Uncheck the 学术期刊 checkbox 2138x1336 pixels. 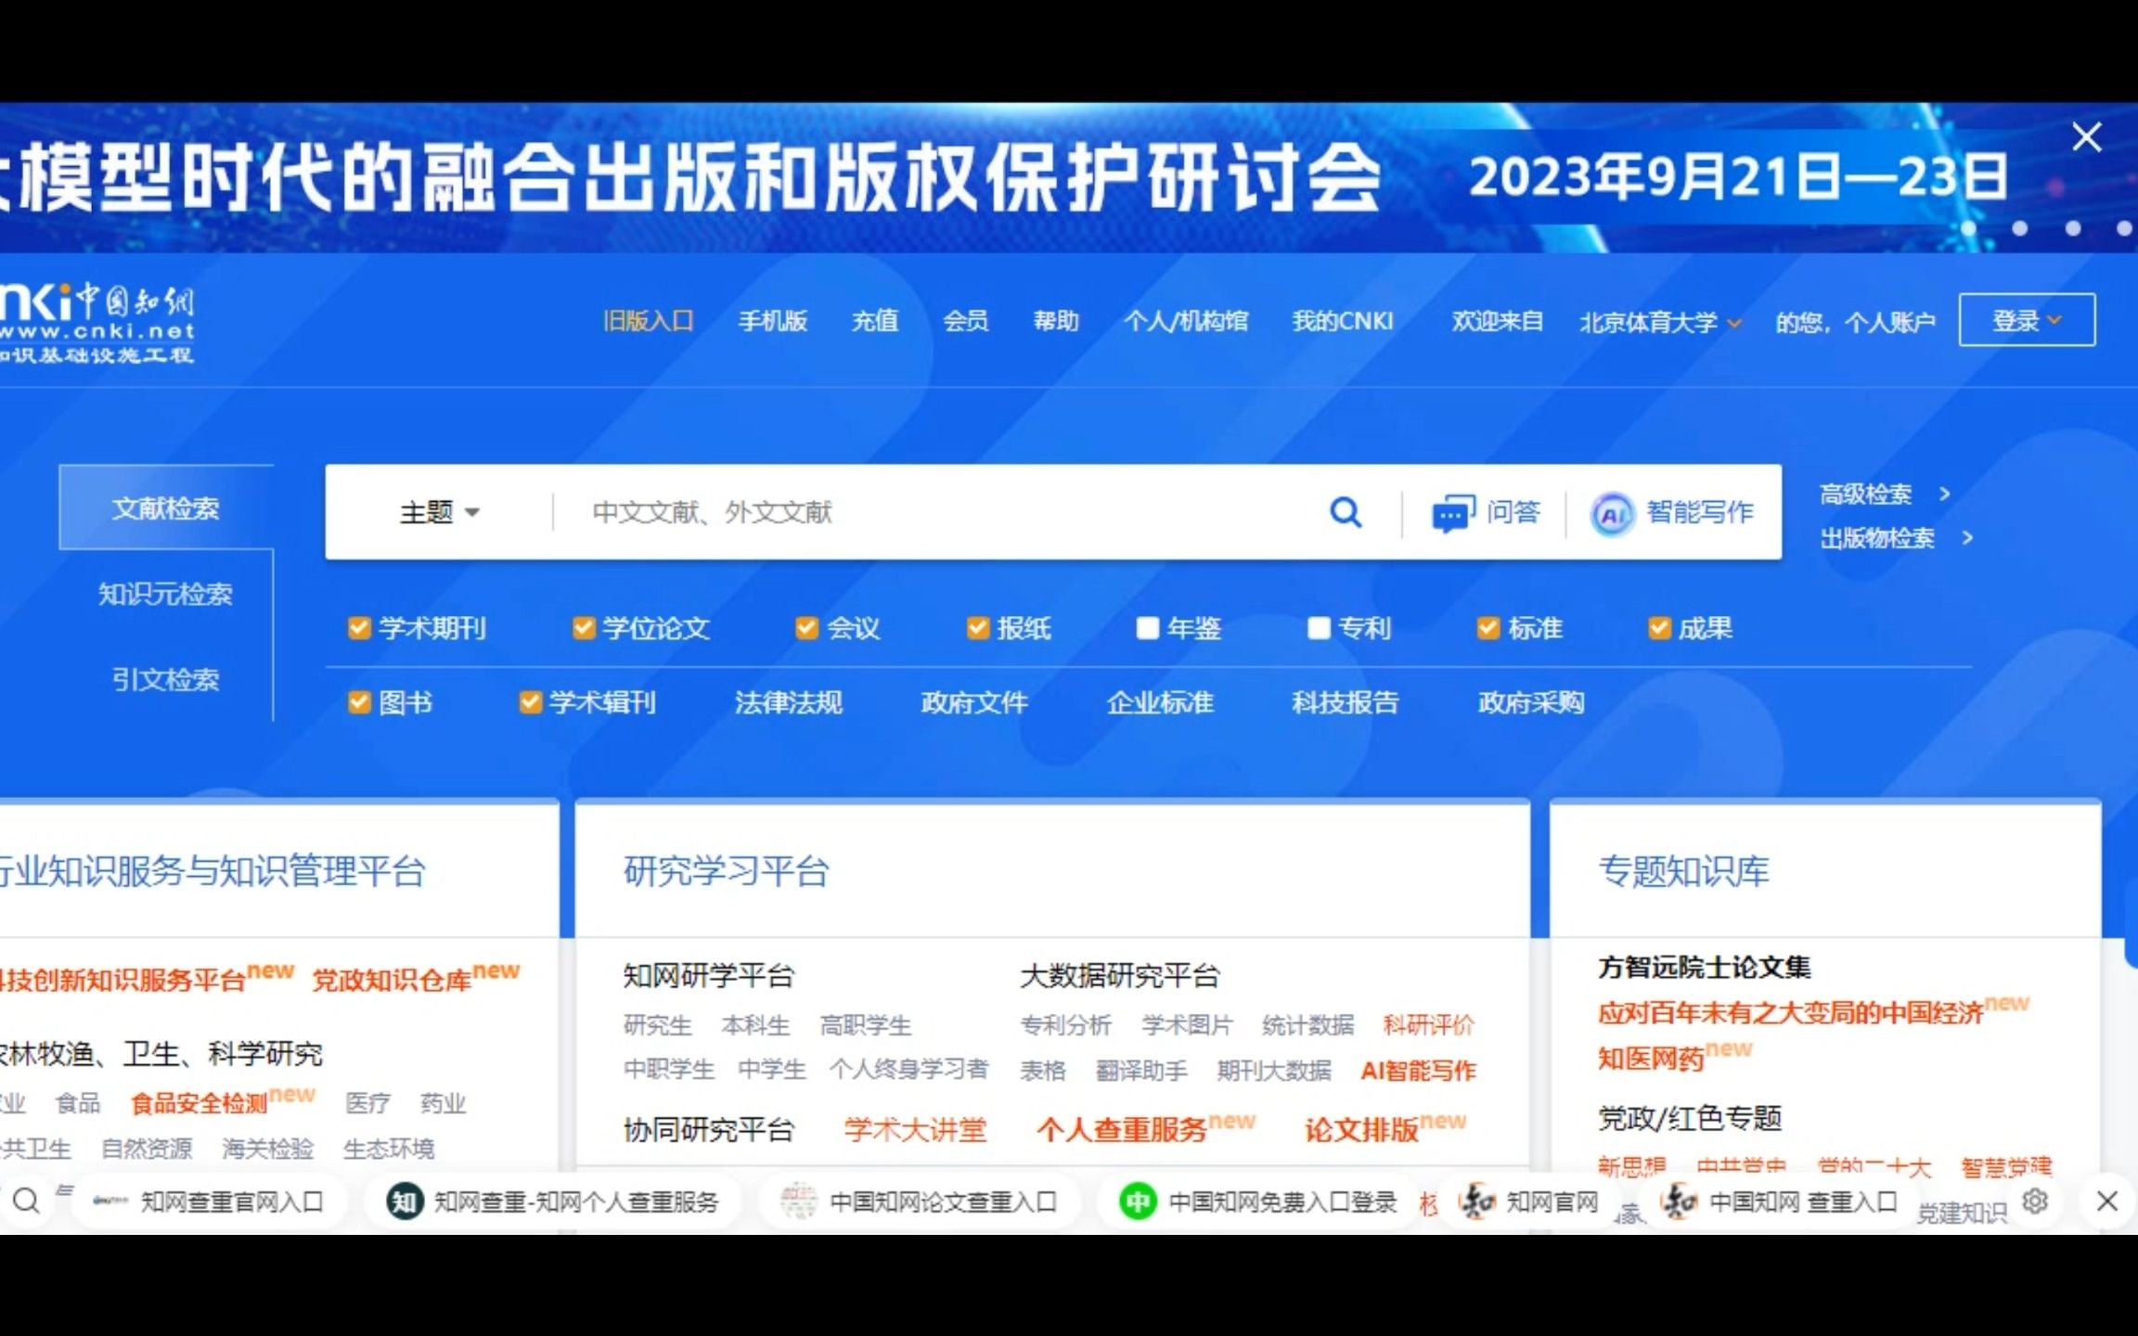[359, 628]
